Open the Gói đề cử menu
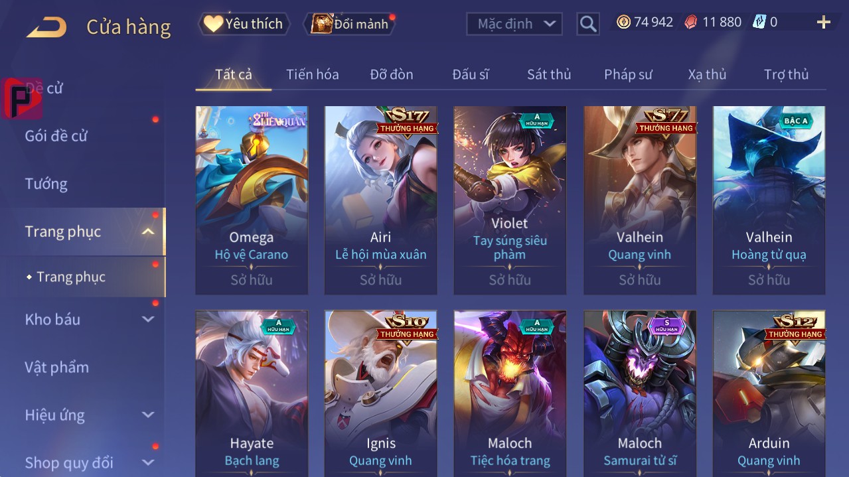Screen dimensions: 849x477 [56, 136]
